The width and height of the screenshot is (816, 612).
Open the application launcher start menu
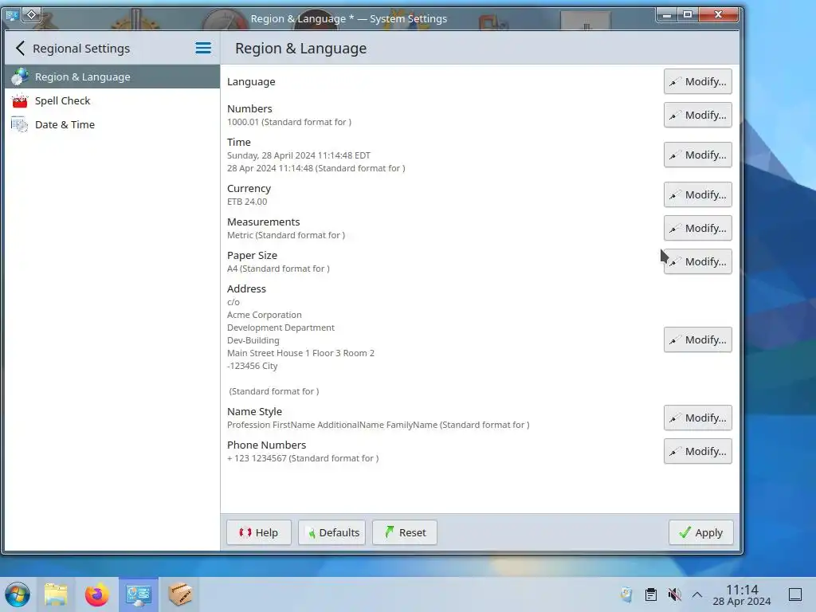(18, 594)
